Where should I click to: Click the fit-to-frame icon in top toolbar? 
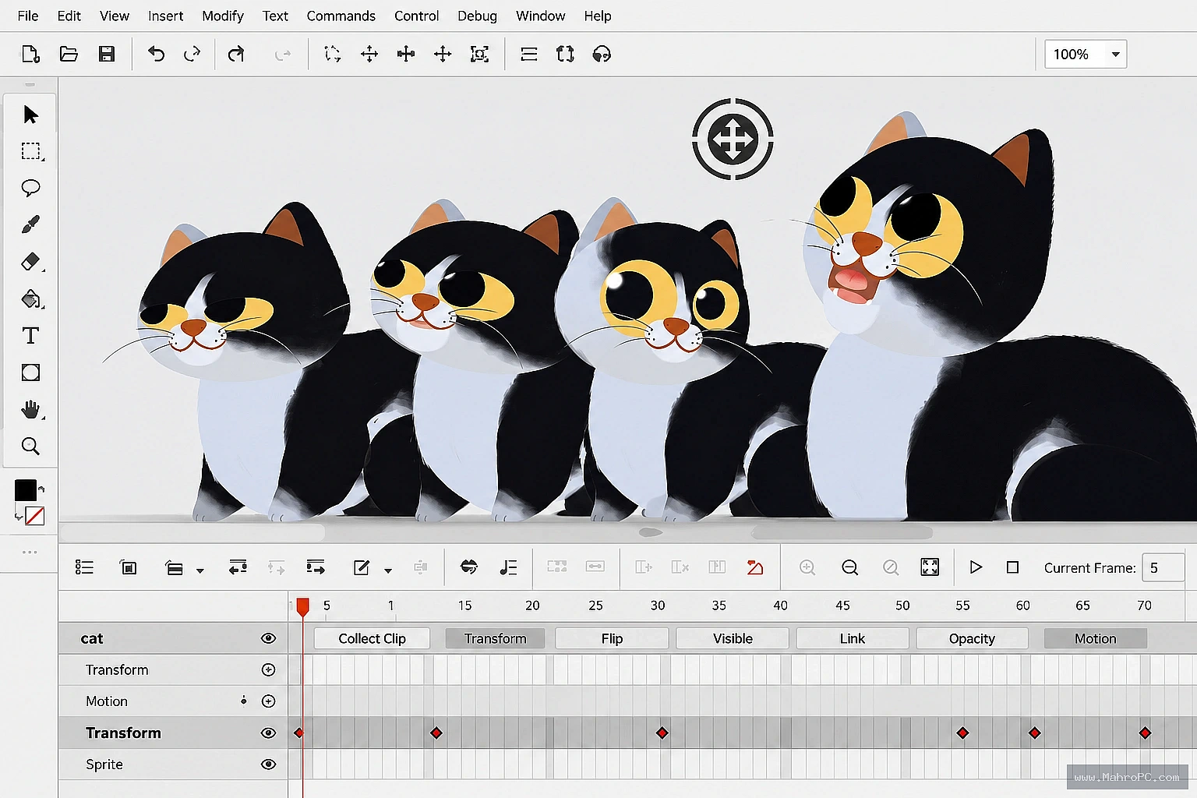click(x=479, y=54)
